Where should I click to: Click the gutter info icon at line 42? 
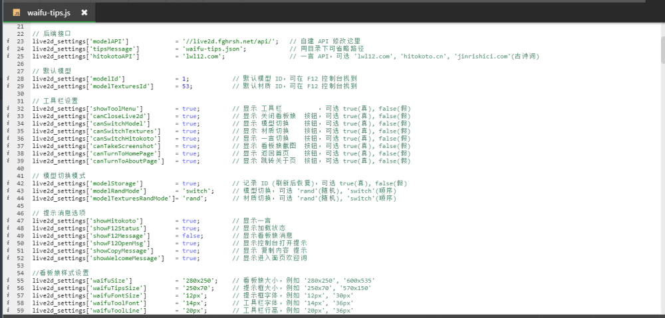[x=7, y=183]
